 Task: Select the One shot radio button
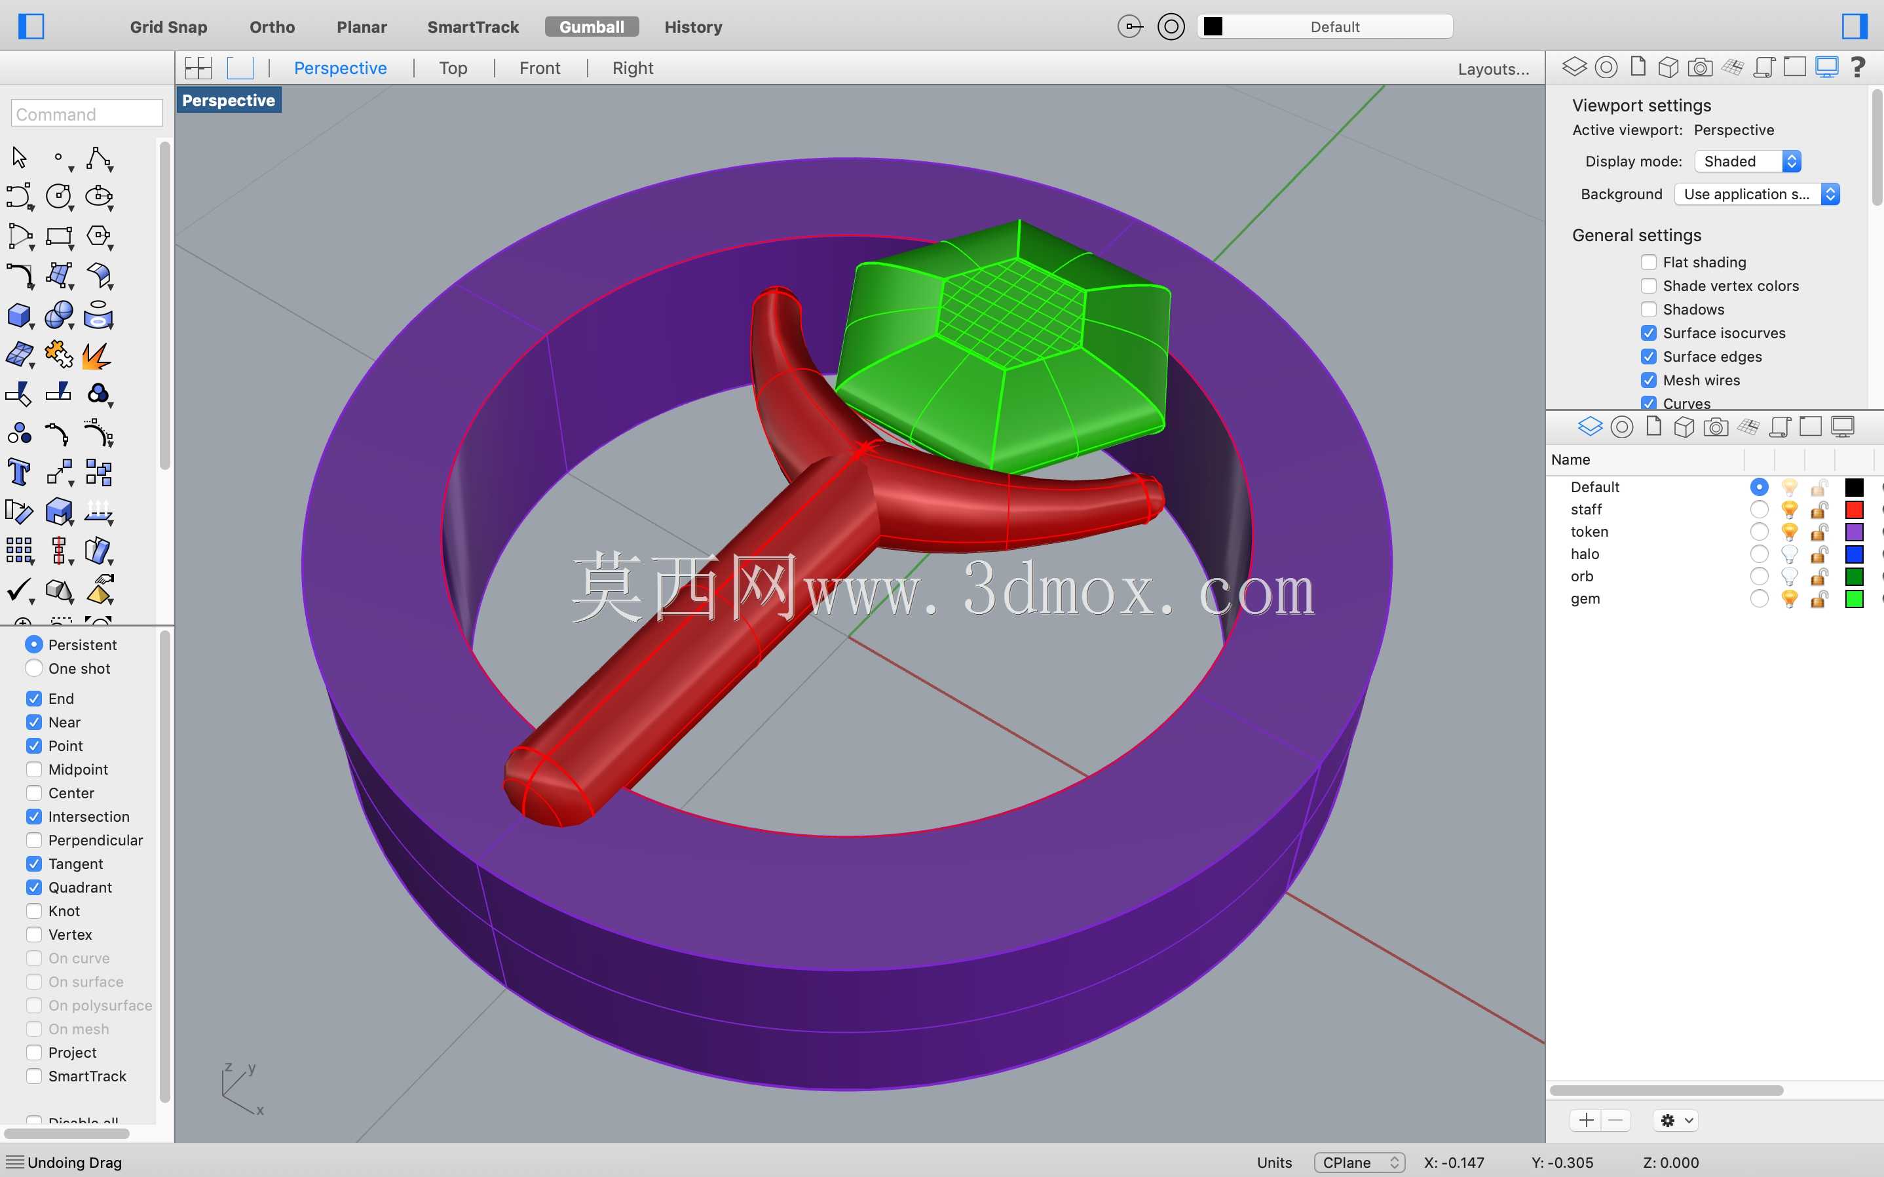34,668
